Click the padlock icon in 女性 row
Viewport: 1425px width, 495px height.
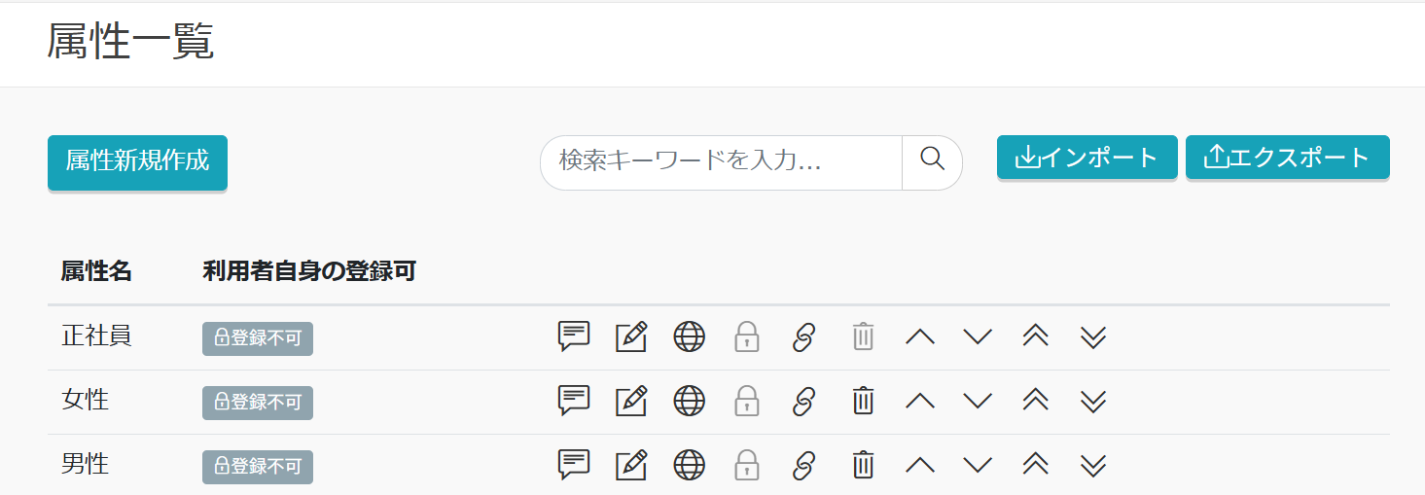pos(746,401)
